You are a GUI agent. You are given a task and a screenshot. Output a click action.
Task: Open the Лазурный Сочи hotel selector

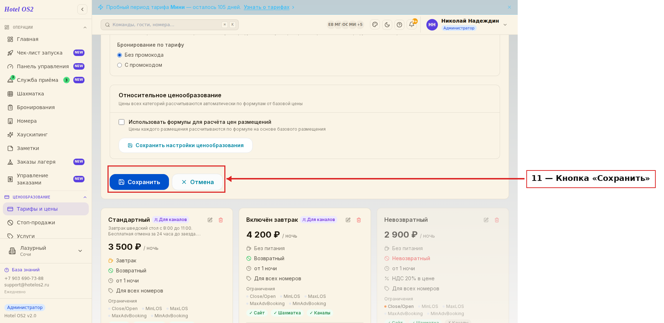point(46,251)
